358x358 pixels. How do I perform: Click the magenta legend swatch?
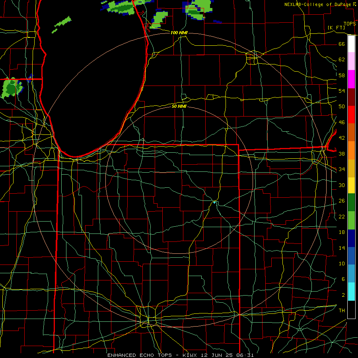click(351, 79)
